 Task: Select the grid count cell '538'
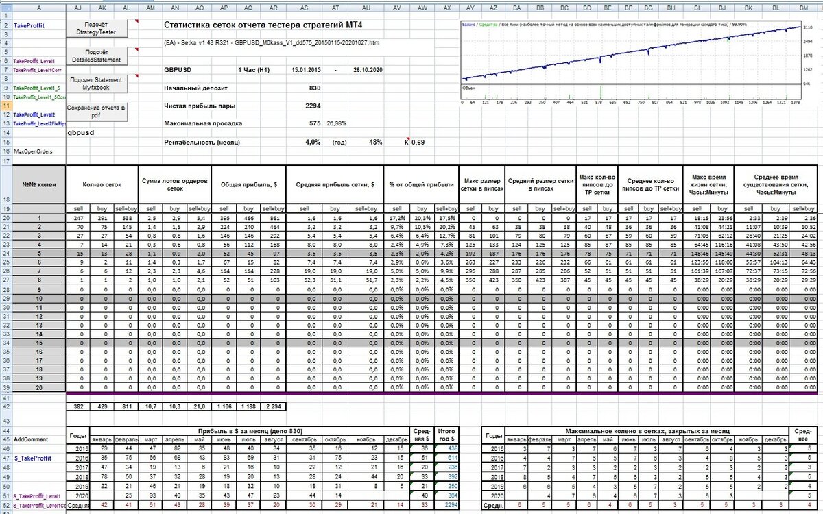click(x=126, y=217)
